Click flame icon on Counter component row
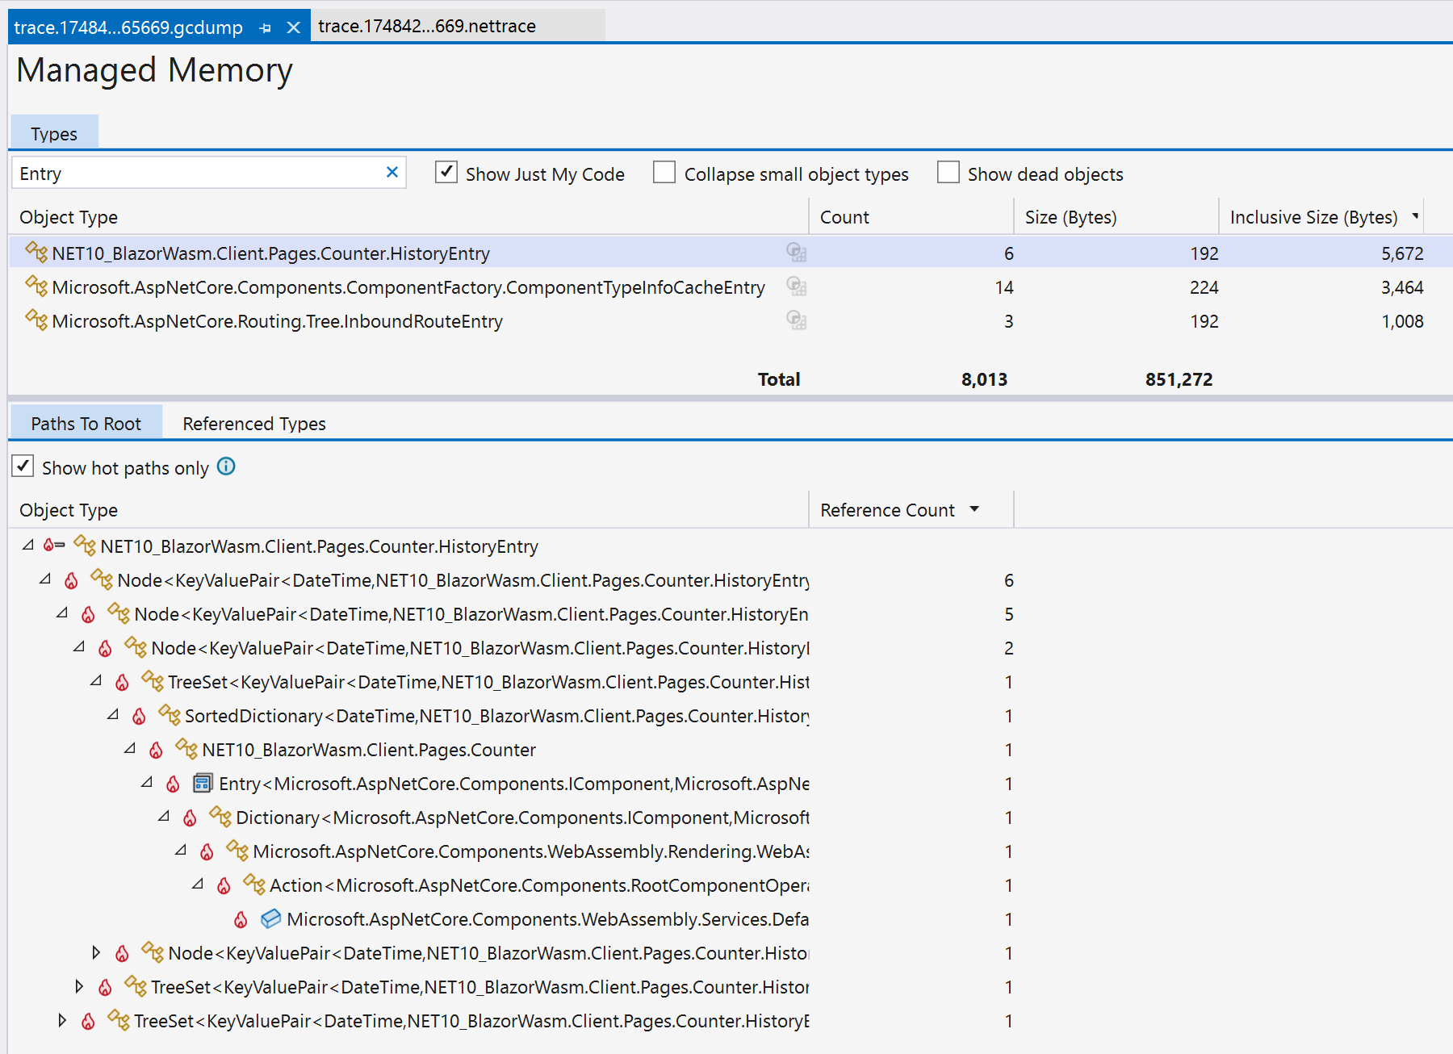Image resolution: width=1453 pixels, height=1054 pixels. coord(156,750)
